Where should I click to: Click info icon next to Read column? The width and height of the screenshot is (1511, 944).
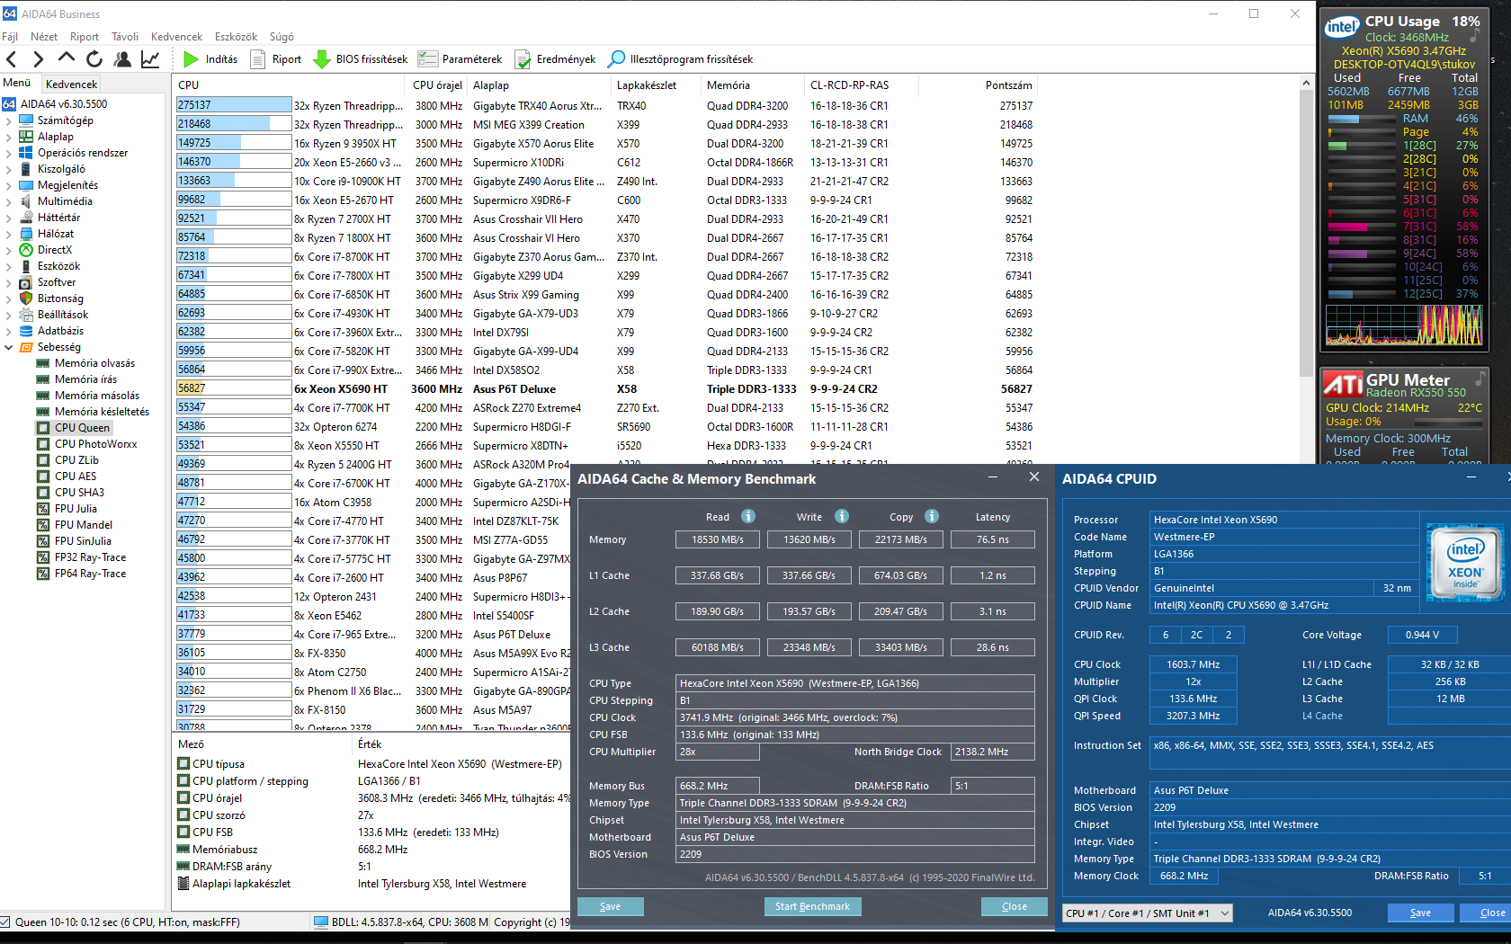point(748,516)
